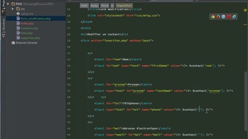This screenshot has height=139, width=248.
Task: Click the yellow warning stripe marker
Action: [x=245, y=25]
